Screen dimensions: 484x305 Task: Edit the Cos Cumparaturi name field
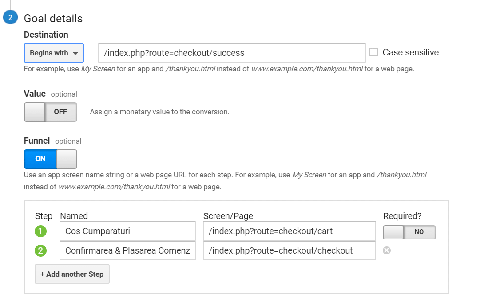tap(127, 231)
